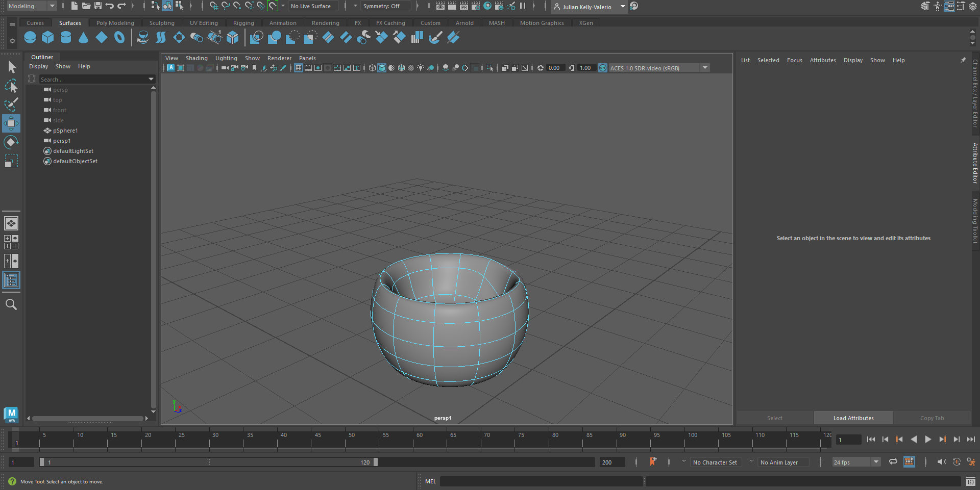This screenshot has width=980, height=490.
Task: Toggle audio mute speaker icon
Action: [x=942, y=461]
